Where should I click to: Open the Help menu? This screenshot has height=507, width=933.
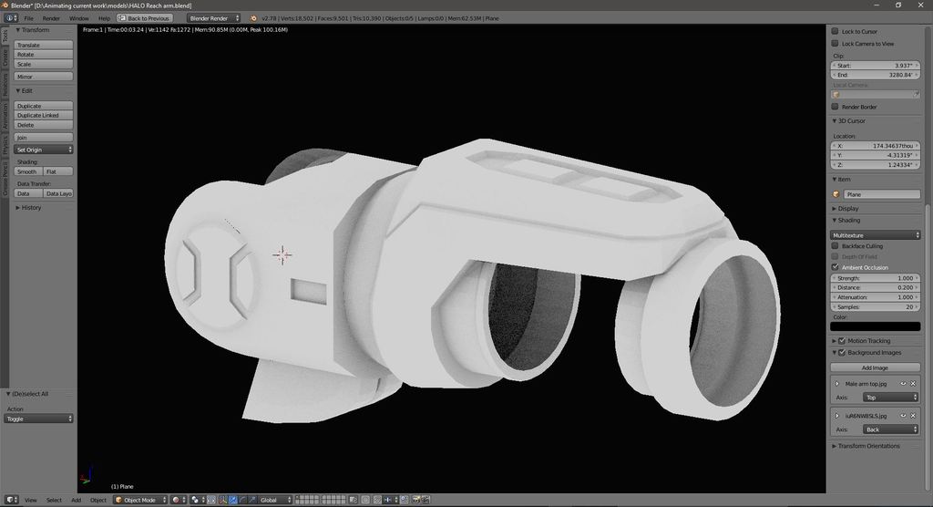click(x=104, y=18)
